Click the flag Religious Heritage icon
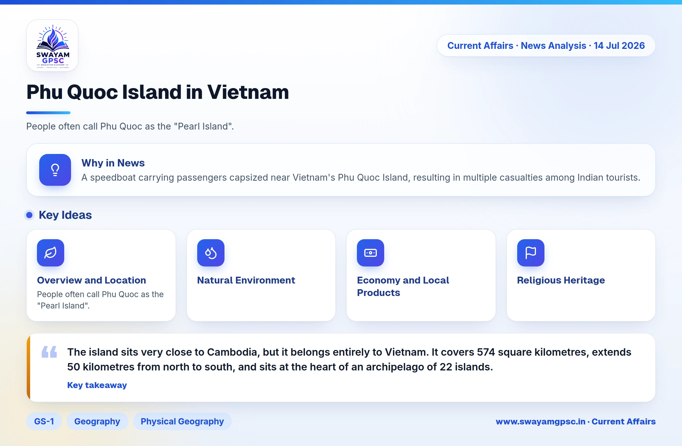This screenshot has width=682, height=446. pyautogui.click(x=531, y=253)
